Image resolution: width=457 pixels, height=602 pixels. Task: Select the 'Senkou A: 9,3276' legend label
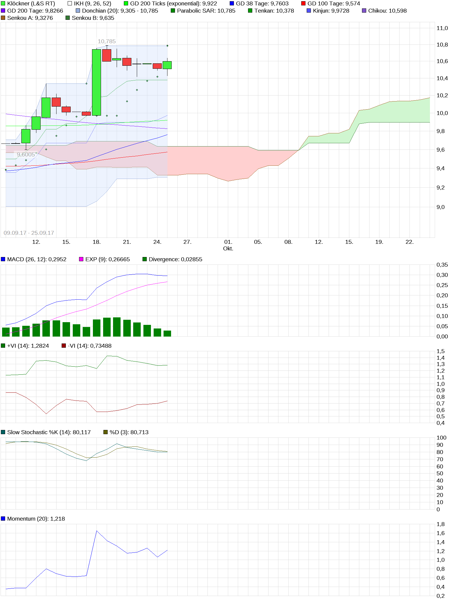click(30, 18)
